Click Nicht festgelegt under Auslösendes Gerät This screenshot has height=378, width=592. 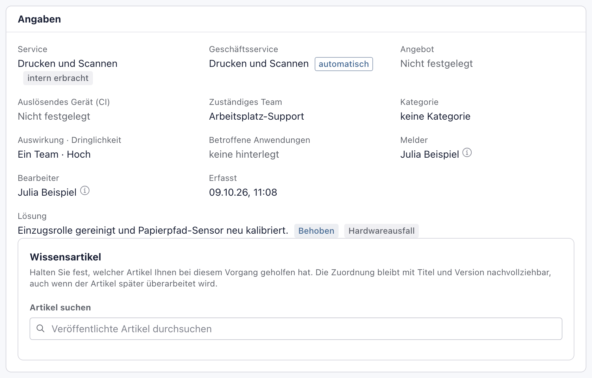[54, 116]
